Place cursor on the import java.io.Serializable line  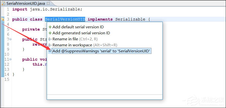pyautogui.click(x=47, y=9)
